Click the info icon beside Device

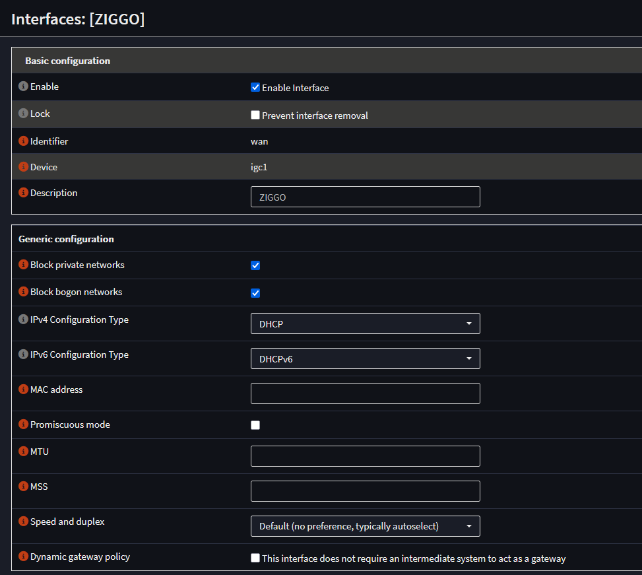(x=23, y=167)
